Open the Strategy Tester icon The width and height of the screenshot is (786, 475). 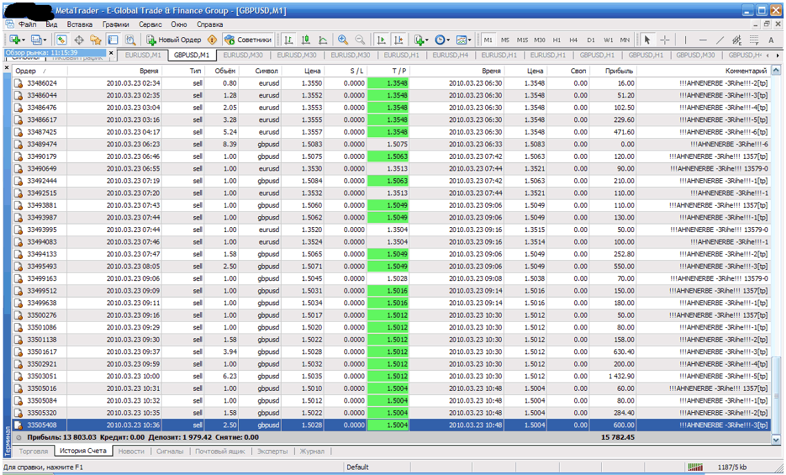click(x=130, y=39)
